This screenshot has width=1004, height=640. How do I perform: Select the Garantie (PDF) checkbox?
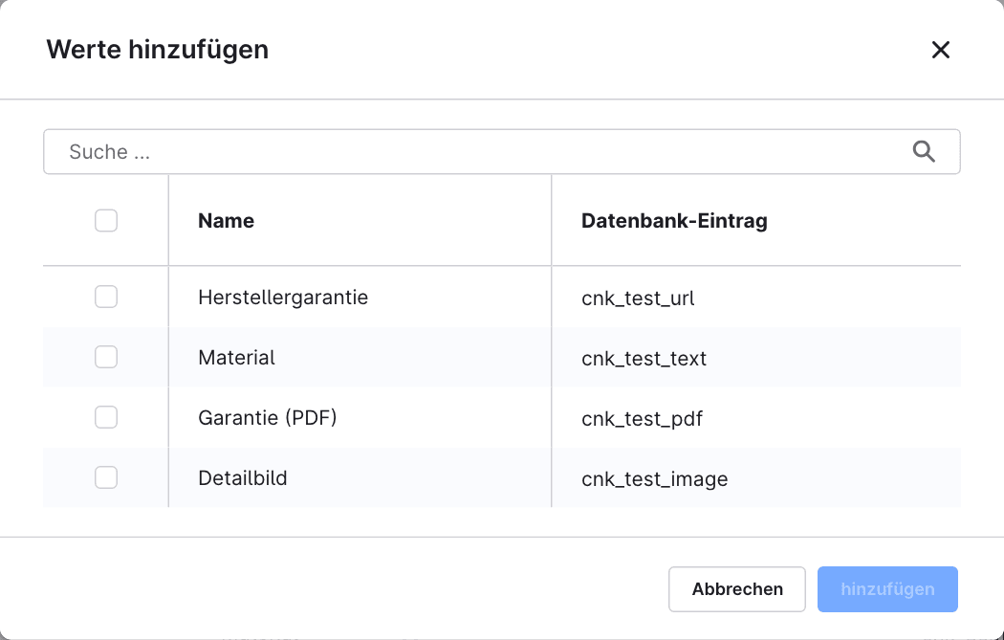(x=106, y=417)
